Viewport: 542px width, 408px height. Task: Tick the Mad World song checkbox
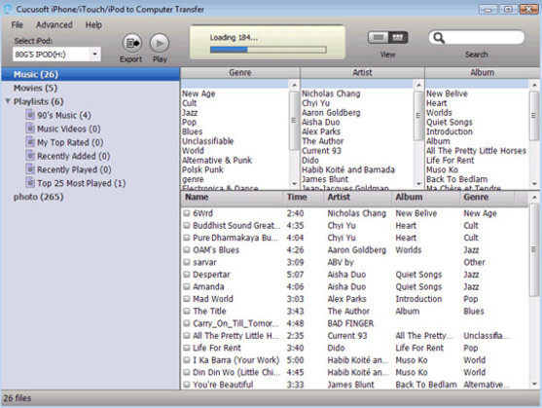coord(187,298)
